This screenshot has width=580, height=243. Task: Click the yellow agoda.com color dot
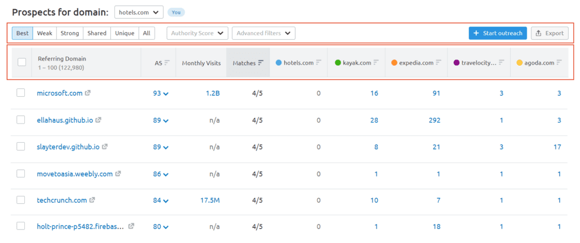click(x=519, y=63)
